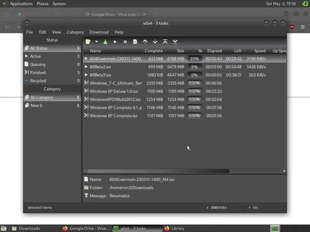The image size is (310, 232).
Task: Click the 10% progress bar of 6040.winmain
Action: coord(195,59)
